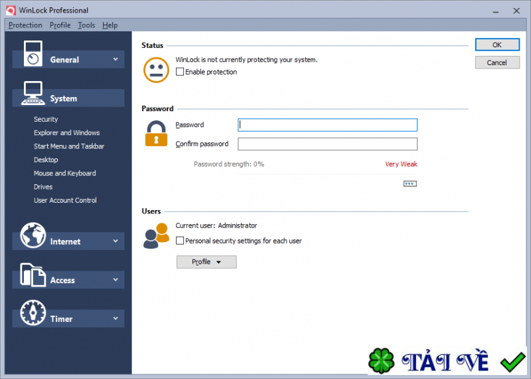This screenshot has width=531, height=379.
Task: Click the General section label
Action: coord(64,60)
